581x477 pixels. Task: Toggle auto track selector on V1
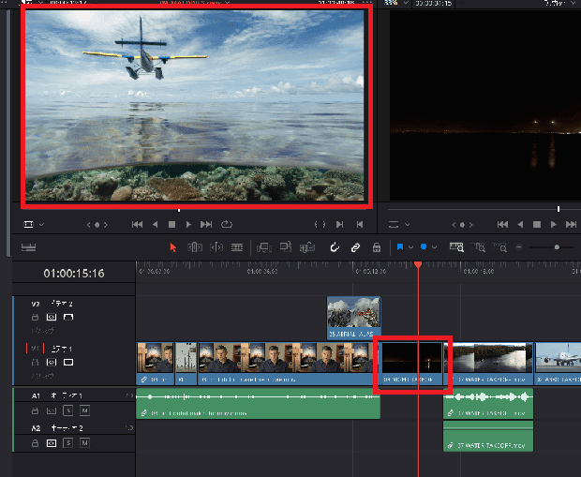pyautogui.click(x=52, y=362)
